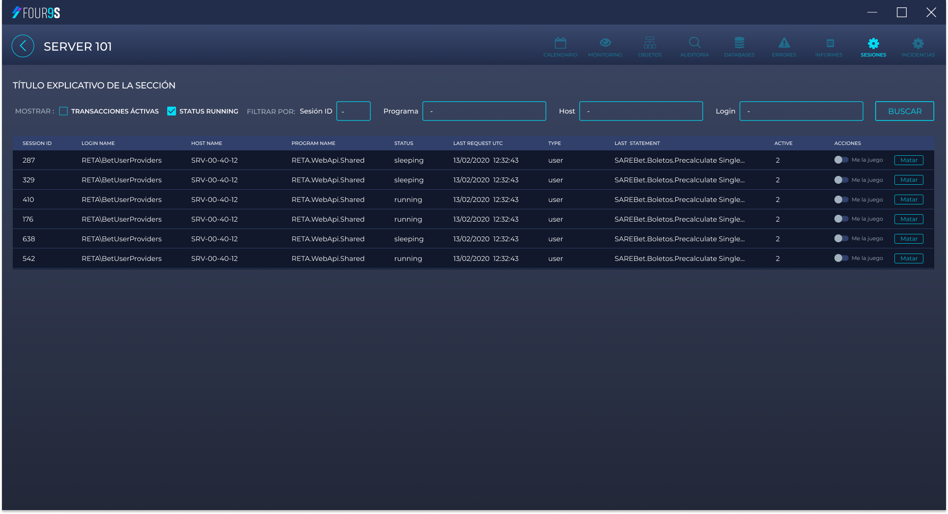The width and height of the screenshot is (948, 514).
Task: Open the Errores warning triangle icon
Action: click(x=784, y=43)
